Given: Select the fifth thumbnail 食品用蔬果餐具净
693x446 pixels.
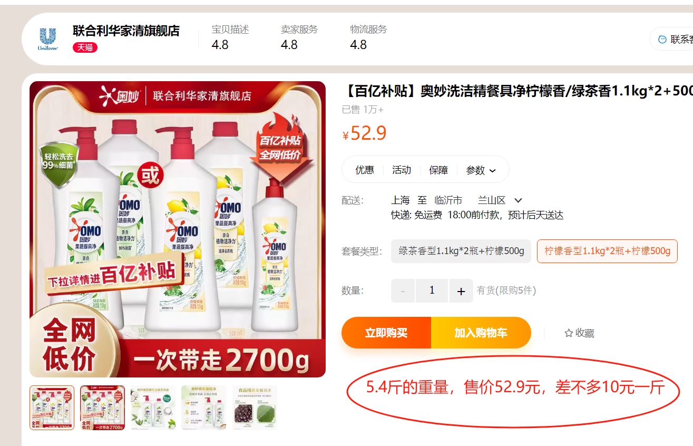Looking at the screenshot, I should 255,408.
